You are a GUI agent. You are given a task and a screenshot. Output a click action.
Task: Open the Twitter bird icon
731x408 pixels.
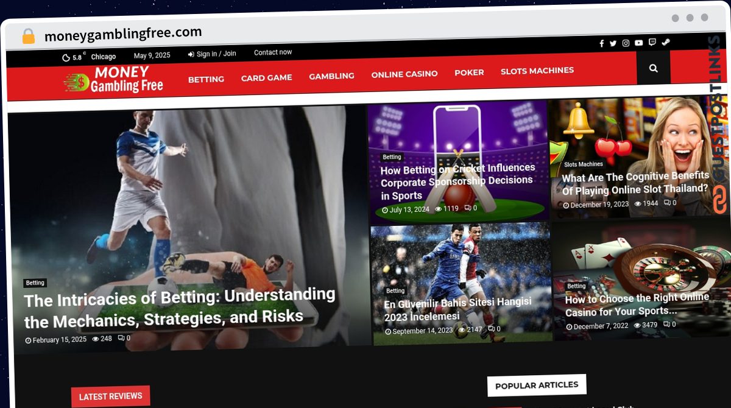pyautogui.click(x=613, y=43)
